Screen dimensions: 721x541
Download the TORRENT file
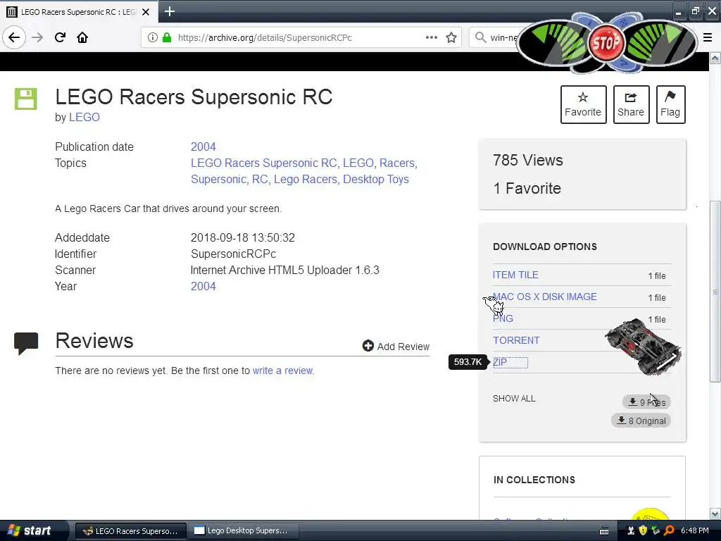516,340
